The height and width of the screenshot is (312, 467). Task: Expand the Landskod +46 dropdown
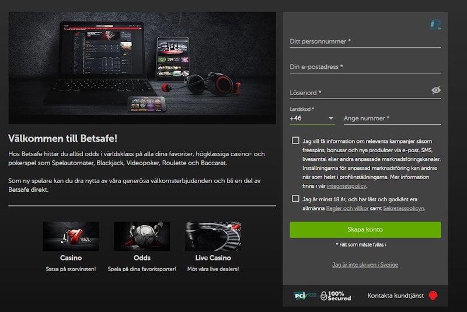click(312, 118)
